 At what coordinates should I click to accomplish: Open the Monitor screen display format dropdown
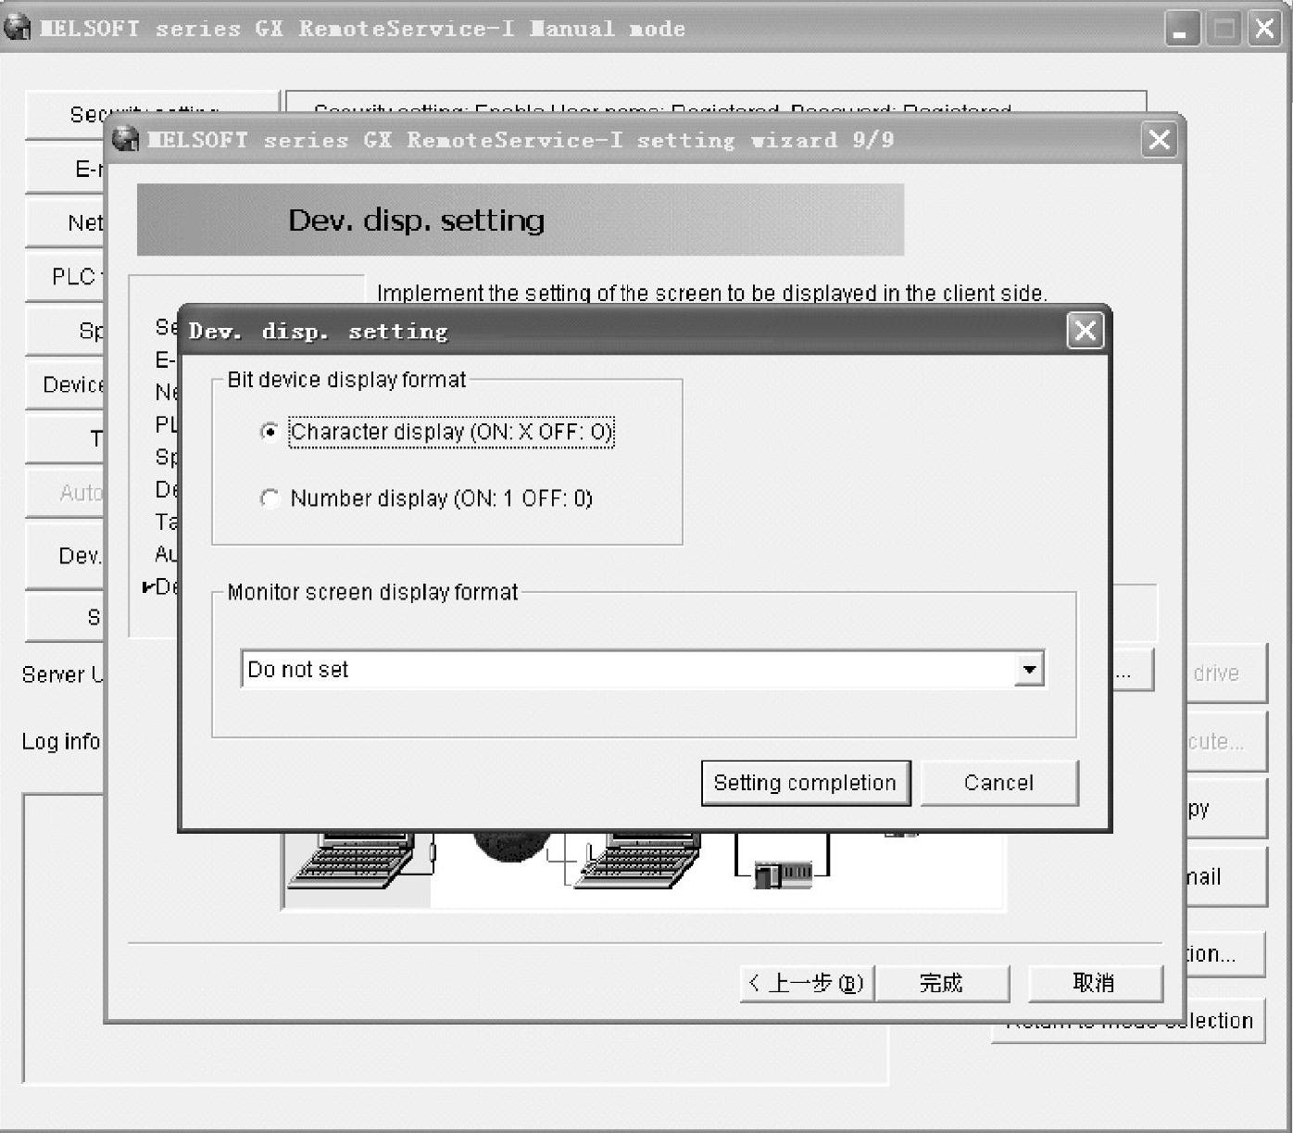point(1029,669)
